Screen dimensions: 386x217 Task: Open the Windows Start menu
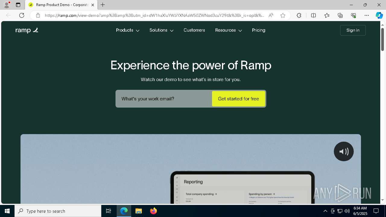coord(7,211)
